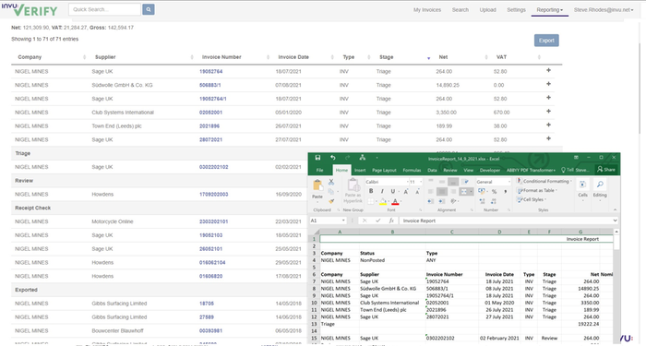Open the Reporting dropdown menu
The width and height of the screenshot is (646, 346).
(550, 10)
